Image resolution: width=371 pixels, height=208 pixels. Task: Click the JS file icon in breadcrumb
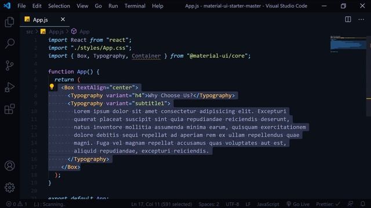[43, 31]
